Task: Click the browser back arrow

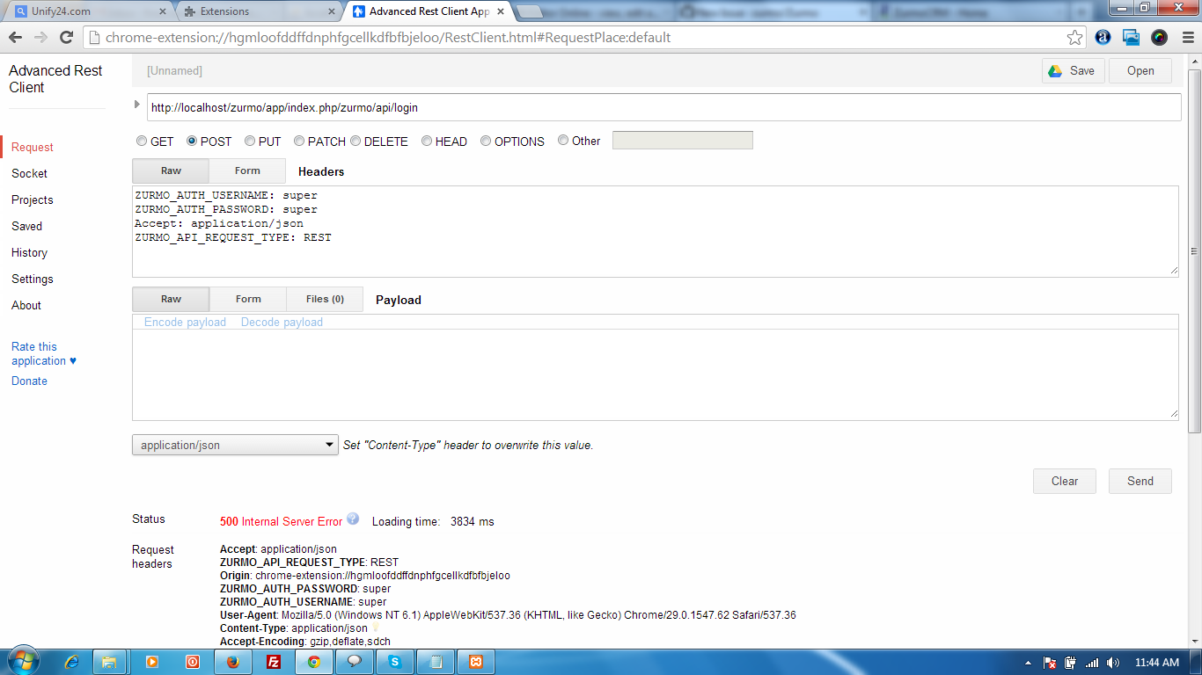Action: tap(15, 38)
